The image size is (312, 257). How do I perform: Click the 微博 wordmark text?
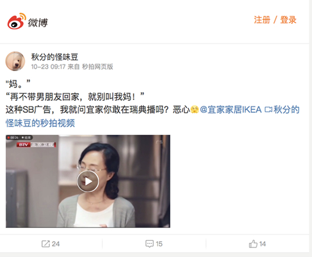[x=38, y=23]
